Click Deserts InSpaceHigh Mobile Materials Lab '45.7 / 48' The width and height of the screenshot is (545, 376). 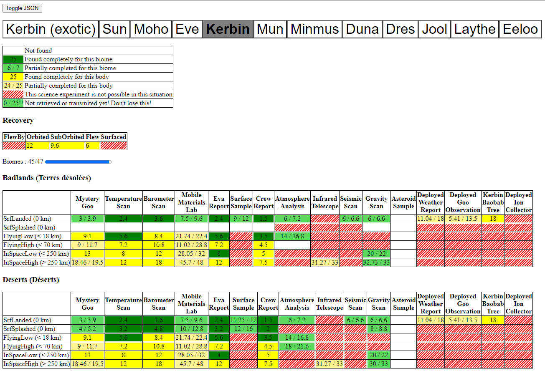tap(192, 364)
